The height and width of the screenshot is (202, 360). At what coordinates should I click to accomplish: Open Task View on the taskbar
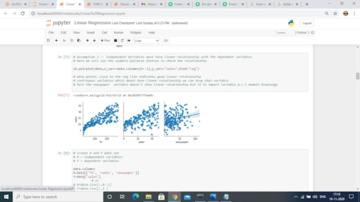tap(122, 197)
